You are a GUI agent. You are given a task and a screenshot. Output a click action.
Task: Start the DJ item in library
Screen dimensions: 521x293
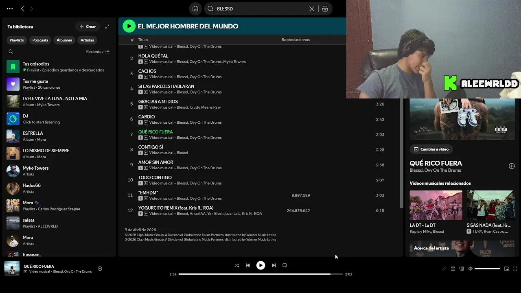pos(59,119)
